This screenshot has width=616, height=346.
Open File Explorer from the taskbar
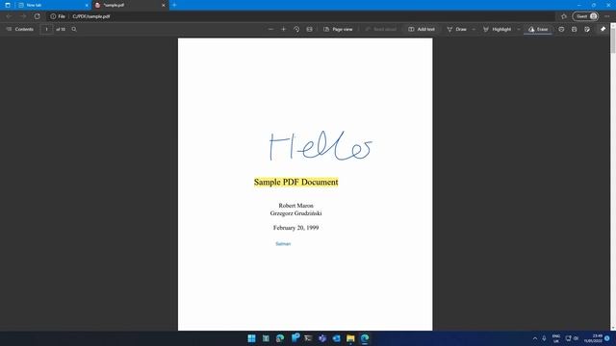click(x=350, y=338)
